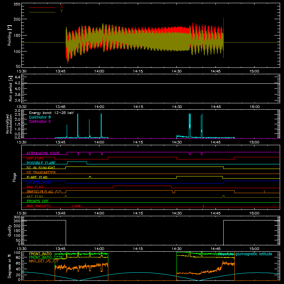The image size is (284, 284).
Task: Select the red 'X' legend label
Action: click(x=61, y=6)
